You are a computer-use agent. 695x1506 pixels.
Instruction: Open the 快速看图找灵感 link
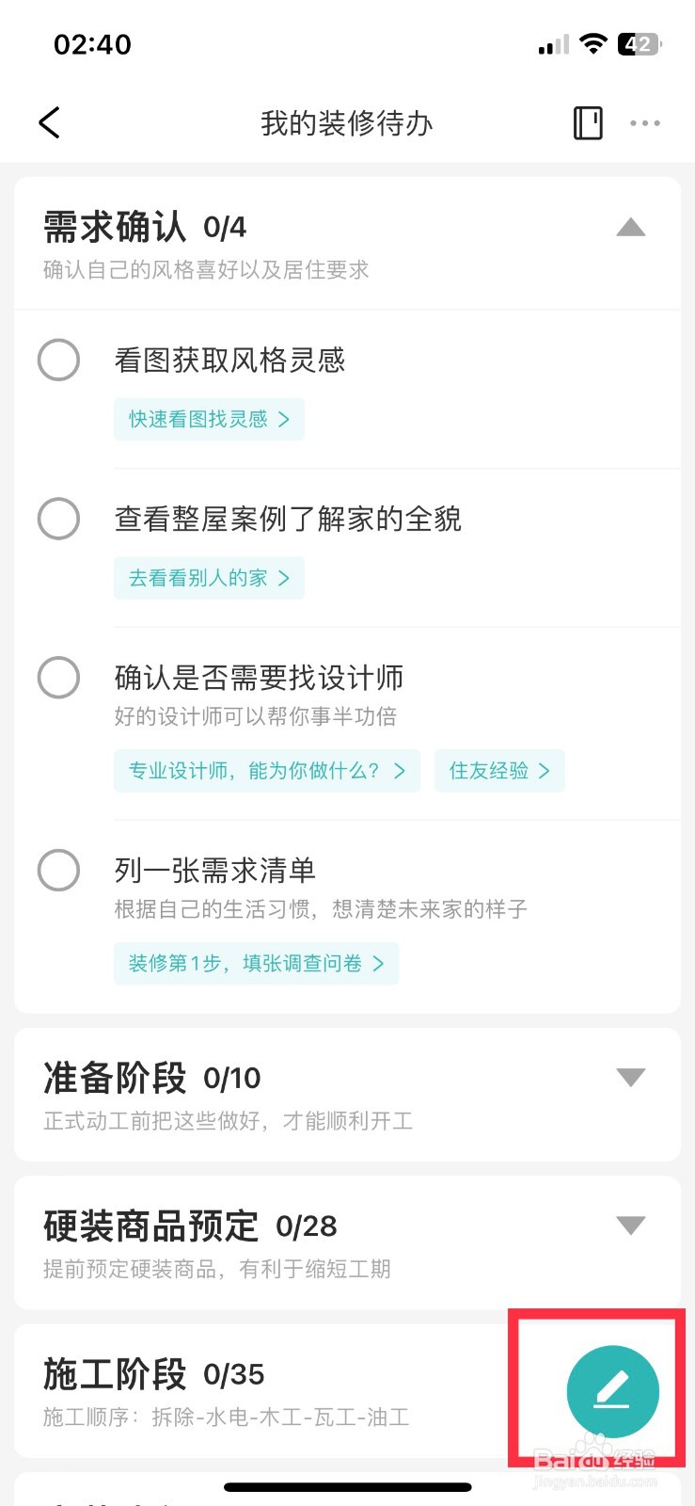pos(209,419)
